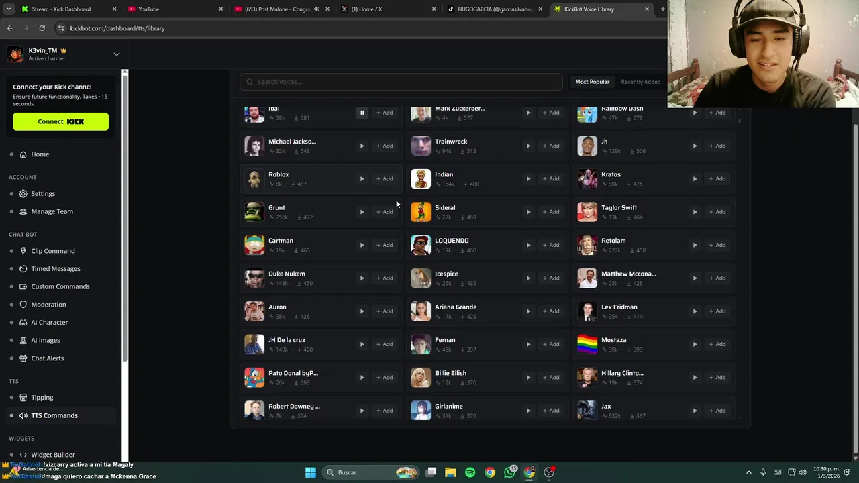This screenshot has height=483, width=859.
Task: Play the Kratos voice preview
Action: click(695, 179)
